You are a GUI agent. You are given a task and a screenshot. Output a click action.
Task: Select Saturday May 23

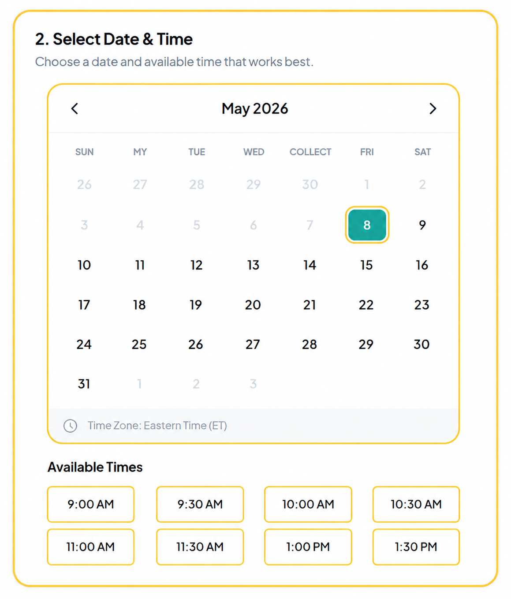point(422,305)
